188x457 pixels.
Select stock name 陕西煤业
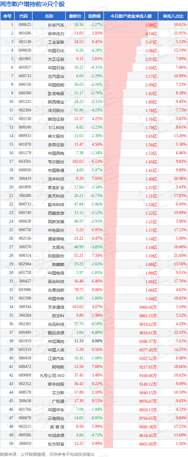pos(56,102)
